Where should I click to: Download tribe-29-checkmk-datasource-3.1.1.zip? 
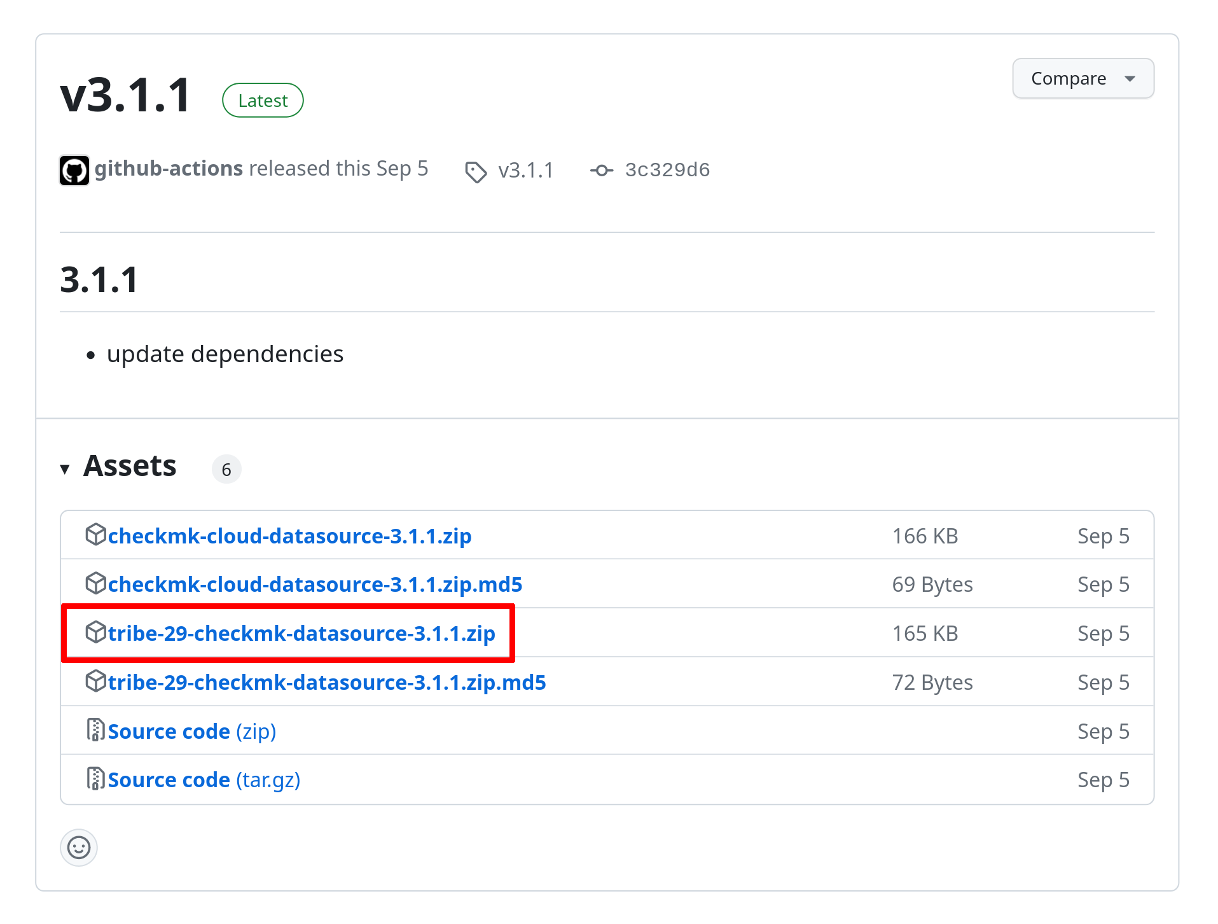pyautogui.click(x=301, y=634)
